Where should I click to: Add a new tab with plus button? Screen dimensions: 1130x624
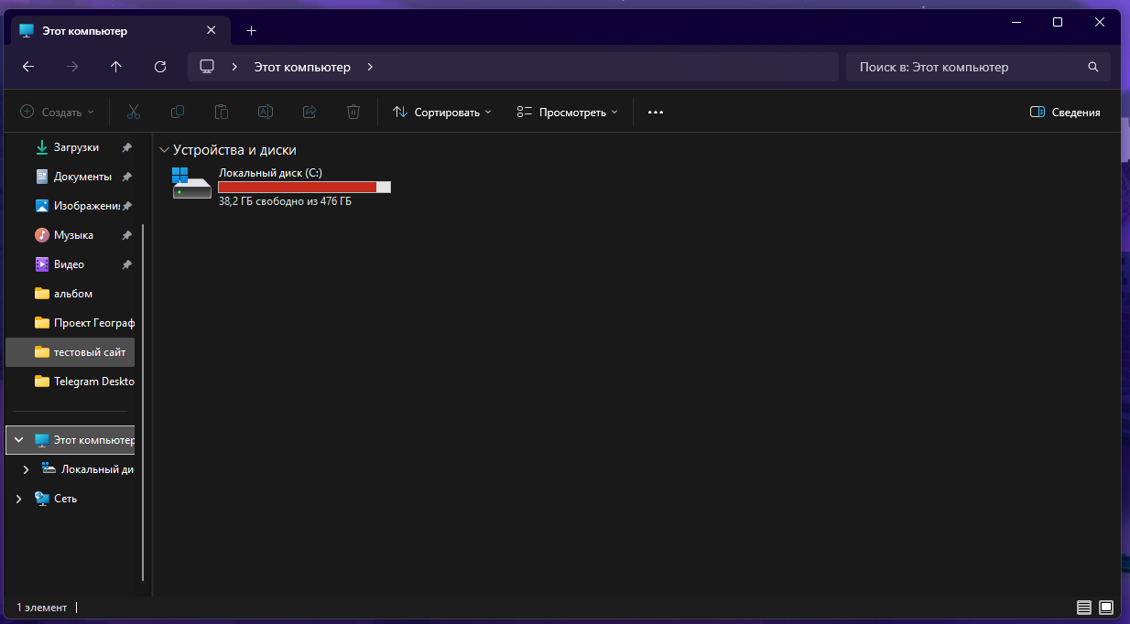(x=252, y=30)
